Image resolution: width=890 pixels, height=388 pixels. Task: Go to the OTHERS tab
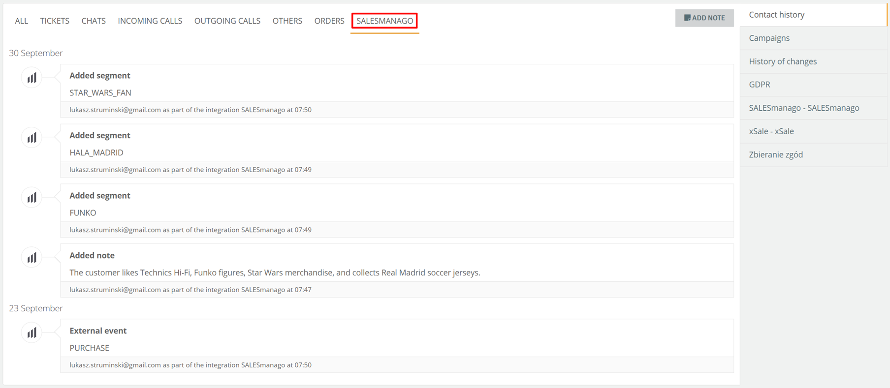287,21
